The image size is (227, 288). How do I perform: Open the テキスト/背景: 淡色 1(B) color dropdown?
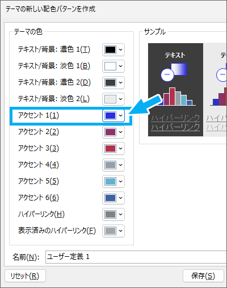click(113, 66)
